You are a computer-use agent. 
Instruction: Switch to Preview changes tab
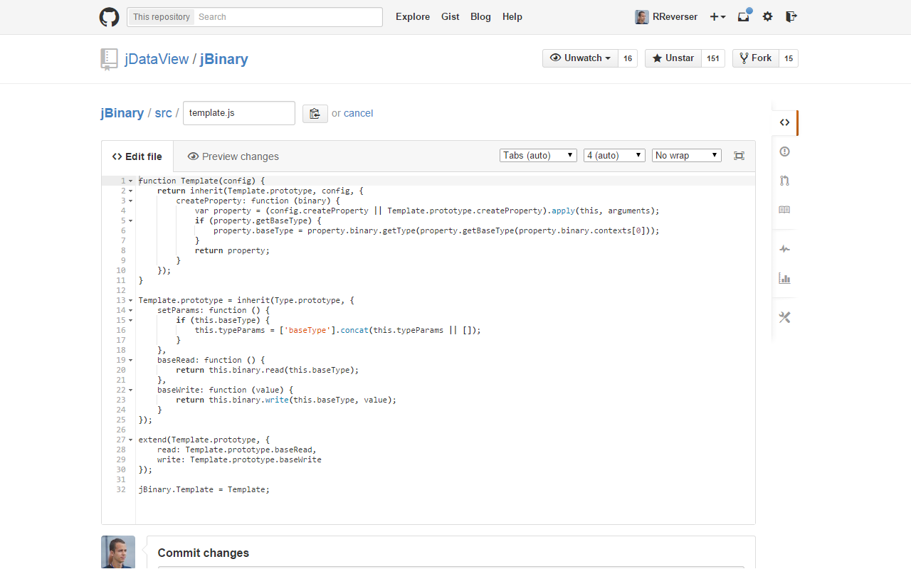[x=233, y=156]
